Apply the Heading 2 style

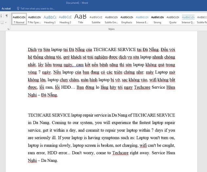[x=65, y=19]
